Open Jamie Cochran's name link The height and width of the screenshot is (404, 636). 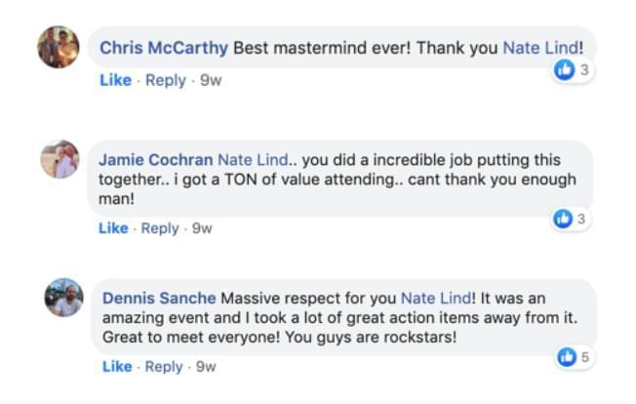click(x=155, y=160)
